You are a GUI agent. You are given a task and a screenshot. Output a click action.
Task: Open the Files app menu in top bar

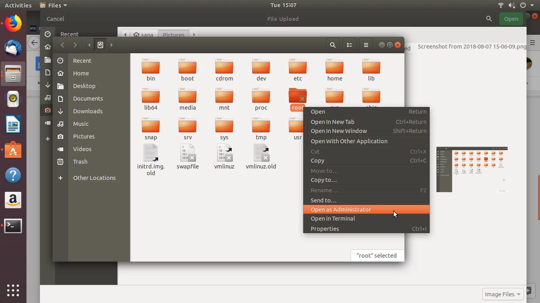54,5
